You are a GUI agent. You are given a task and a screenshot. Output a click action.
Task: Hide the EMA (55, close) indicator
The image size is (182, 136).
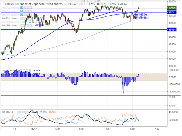click(22, 8)
